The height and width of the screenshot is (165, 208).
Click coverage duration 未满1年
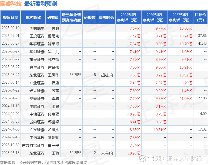click(x=108, y=153)
